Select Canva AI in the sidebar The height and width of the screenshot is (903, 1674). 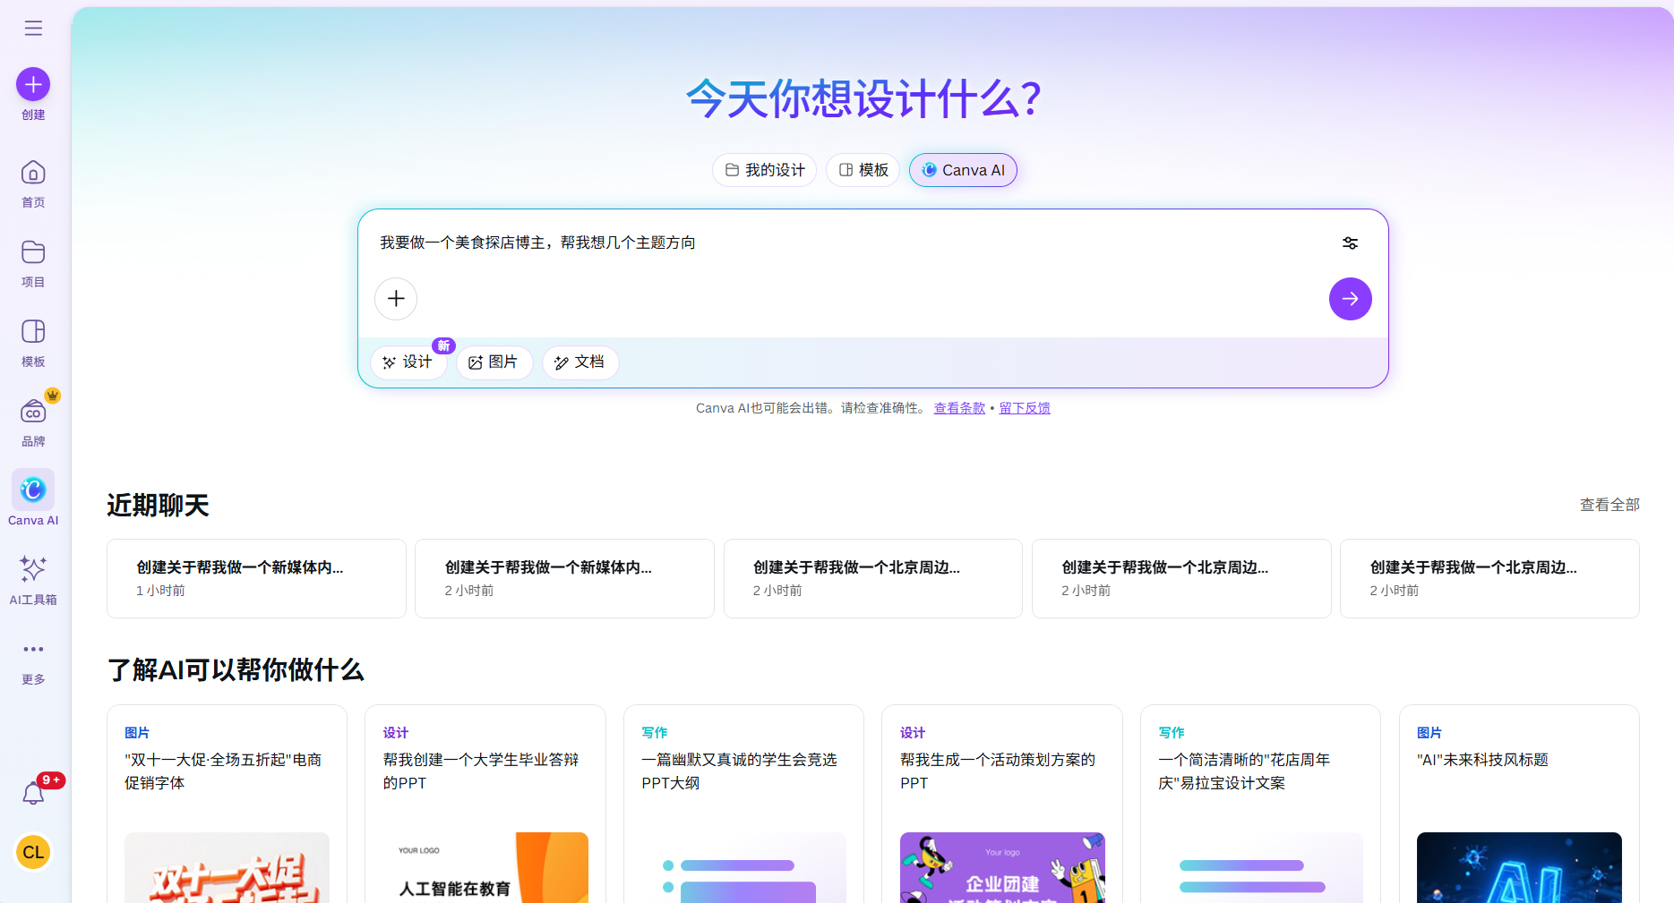(x=32, y=490)
